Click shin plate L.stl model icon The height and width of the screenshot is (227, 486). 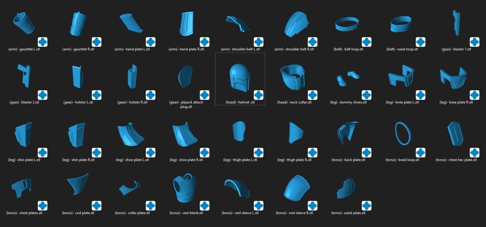(23, 134)
